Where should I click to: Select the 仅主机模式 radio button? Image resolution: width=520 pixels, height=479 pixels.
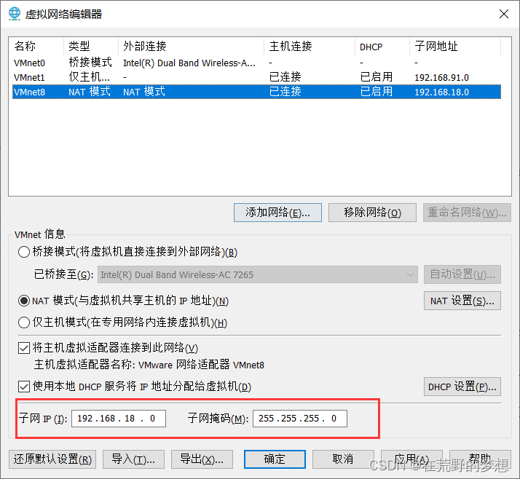24,322
